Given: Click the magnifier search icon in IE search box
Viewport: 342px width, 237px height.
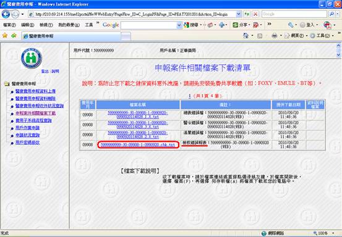Looking at the screenshot, I should pos(331,14).
